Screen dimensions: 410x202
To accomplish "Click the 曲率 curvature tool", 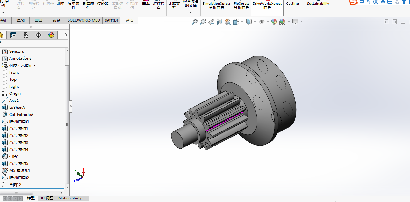I will 146,4.
